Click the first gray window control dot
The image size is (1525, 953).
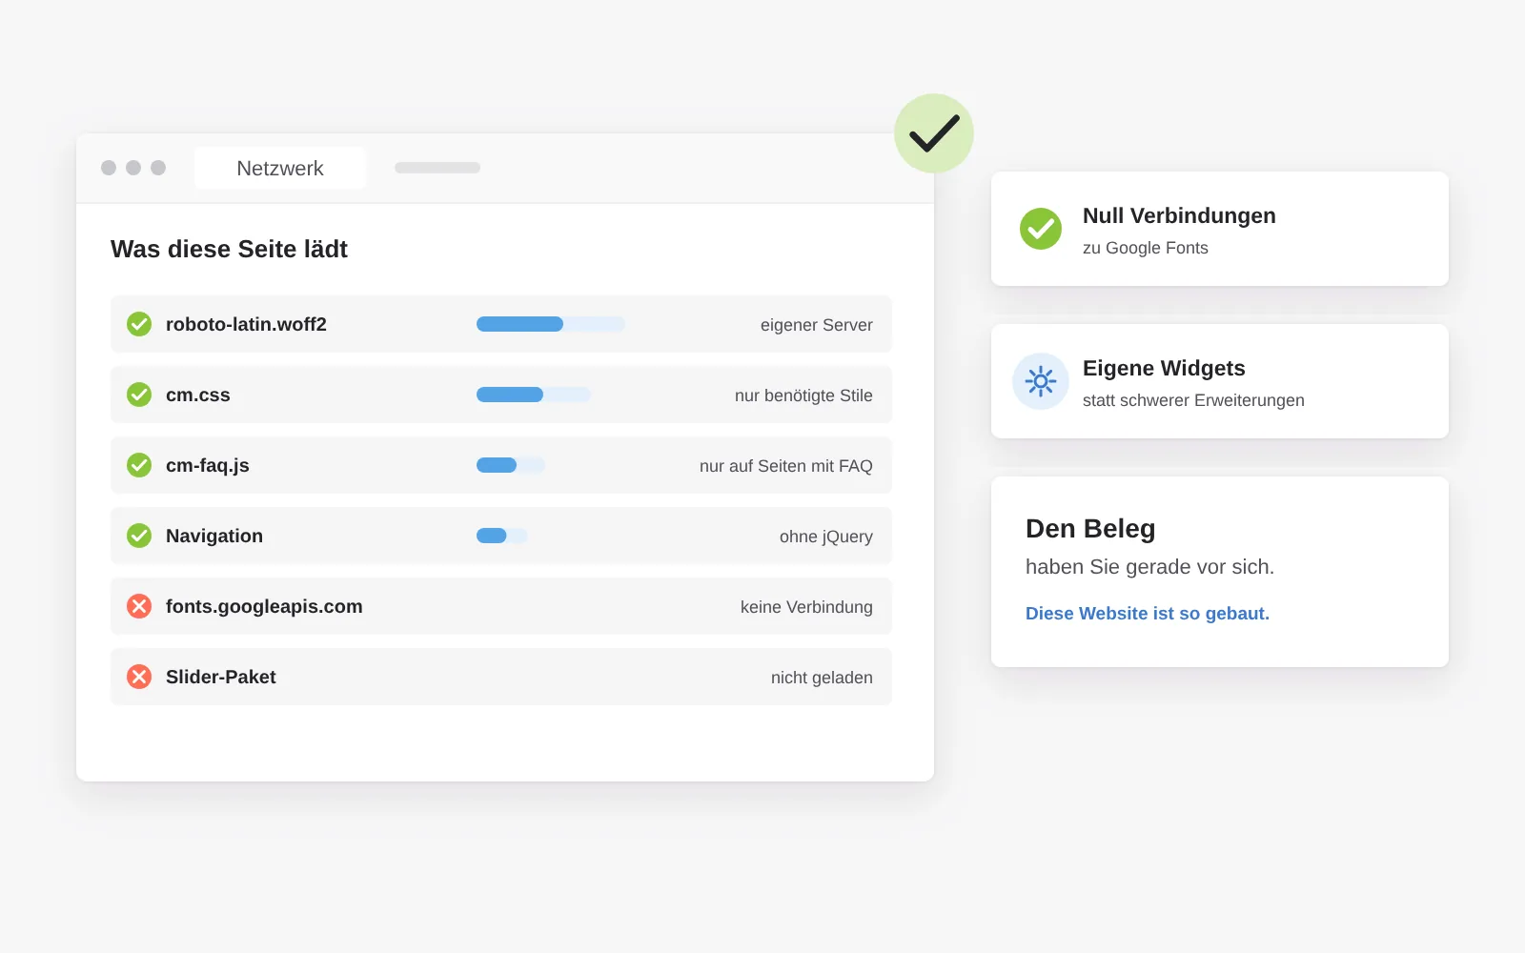[109, 168]
